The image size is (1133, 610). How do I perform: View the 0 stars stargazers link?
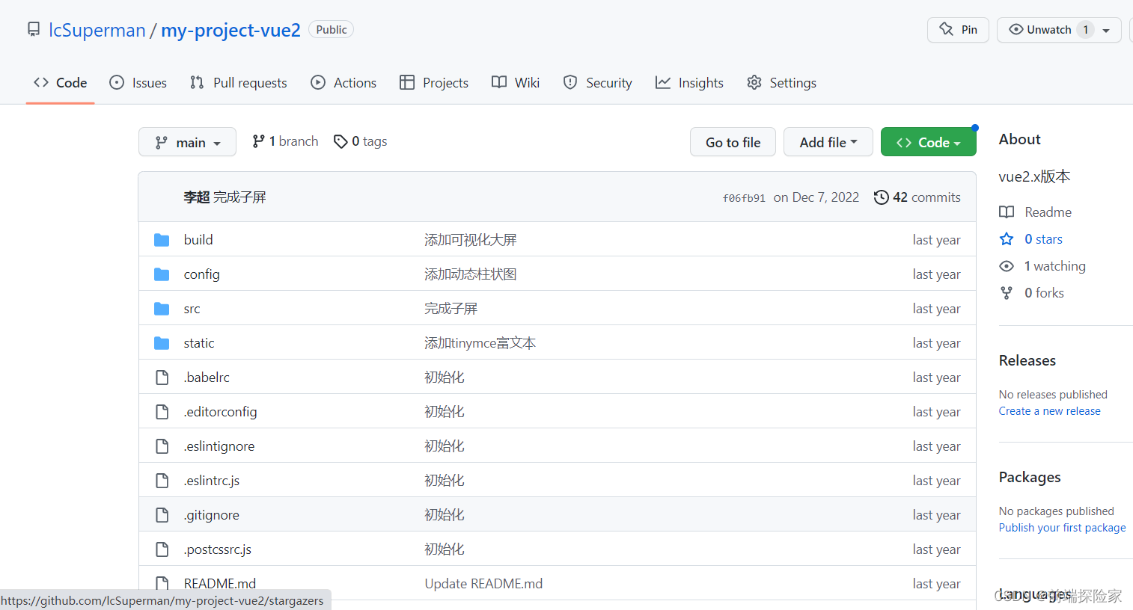[1043, 239]
